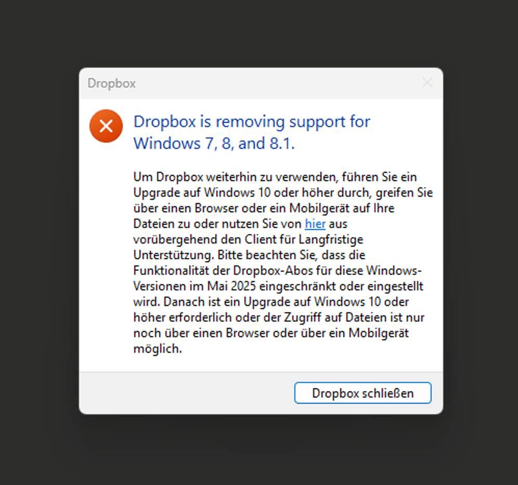Viewport: 518px width, 485px height.
Task: Click the gray footer area left of the button
Action: (x=187, y=393)
